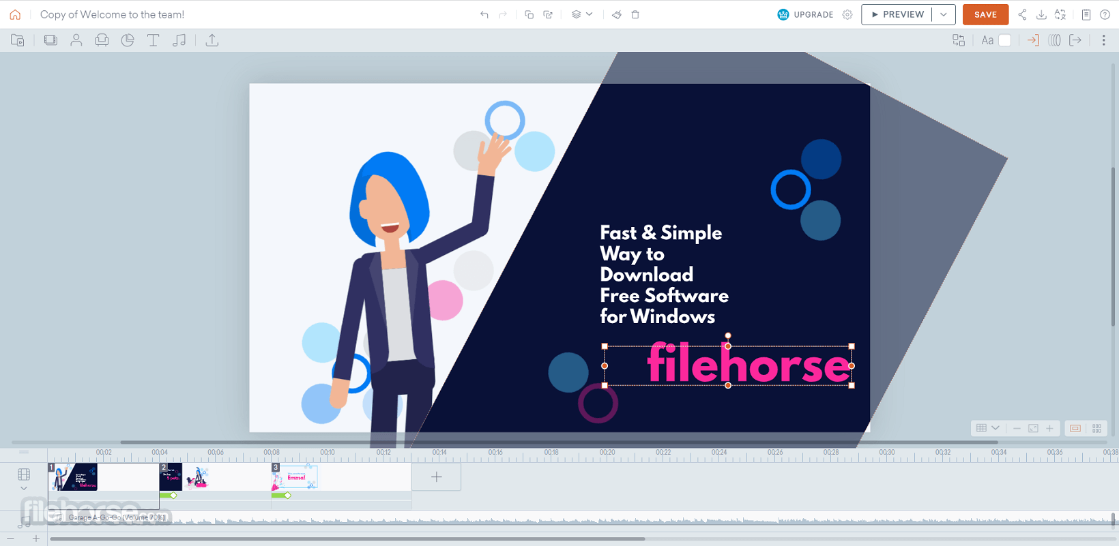Zoom out the timeline with minus
The image size is (1119, 546).
click(x=11, y=539)
